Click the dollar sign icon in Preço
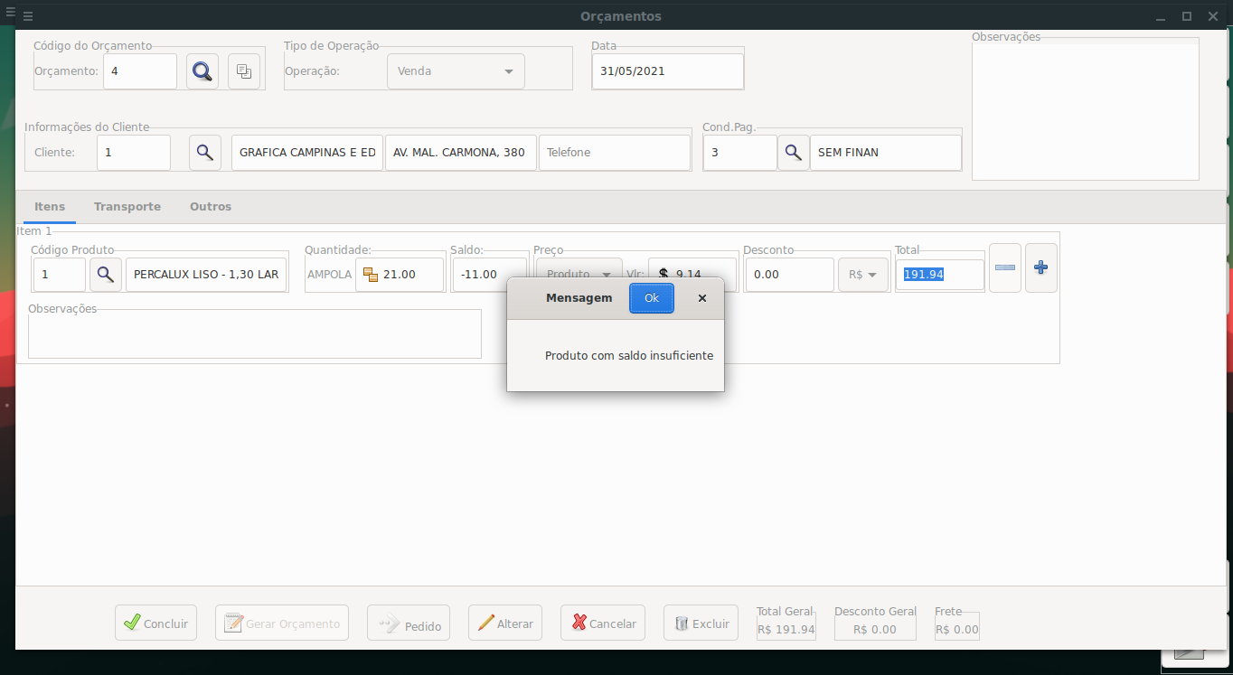Image resolution: width=1233 pixels, height=675 pixels. coord(664,275)
